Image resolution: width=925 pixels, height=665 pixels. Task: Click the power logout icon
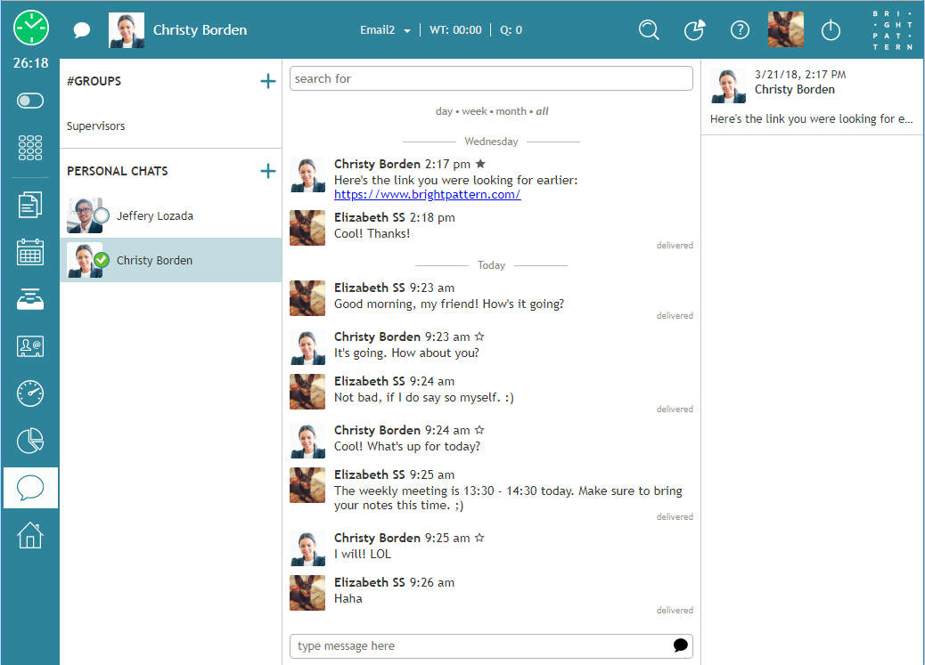(831, 29)
